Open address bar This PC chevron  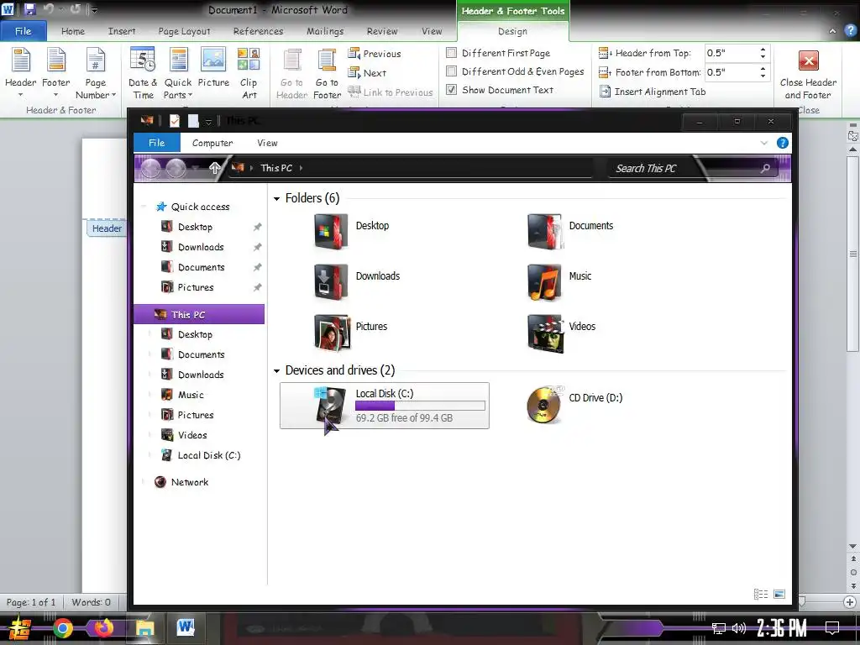[302, 168]
